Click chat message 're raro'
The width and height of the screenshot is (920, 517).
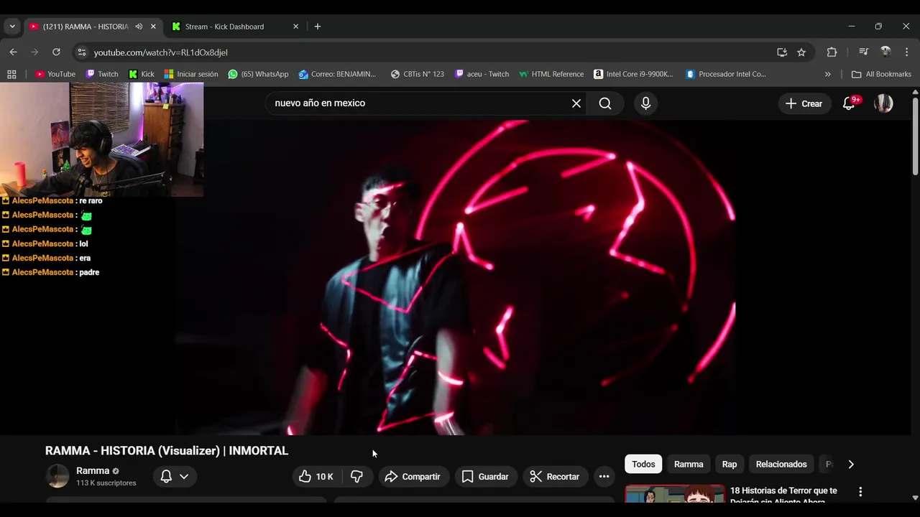click(91, 201)
